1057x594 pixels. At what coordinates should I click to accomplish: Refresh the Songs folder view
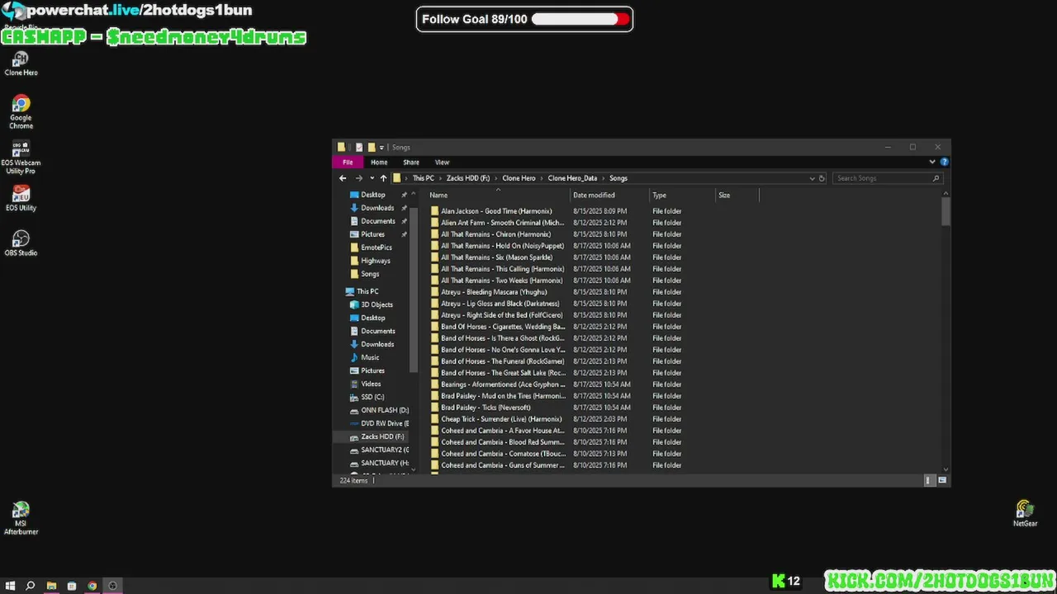point(822,178)
